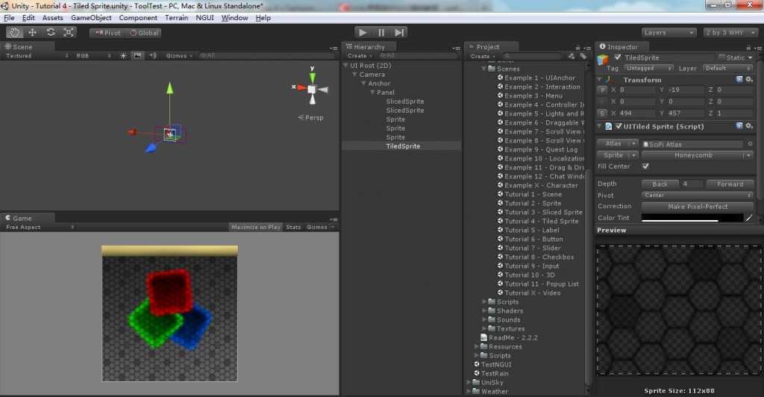Click the Scale S reset button
Screen dimensions: 764x397
tap(602, 113)
